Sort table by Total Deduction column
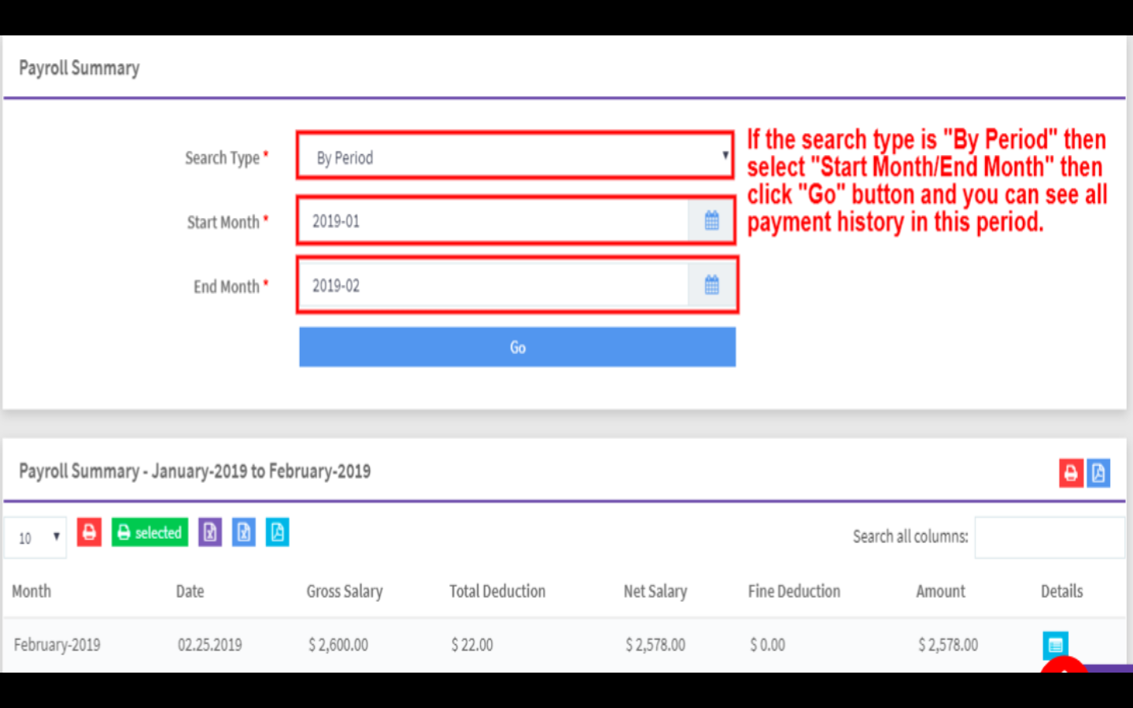The image size is (1133, 708). pos(497,592)
